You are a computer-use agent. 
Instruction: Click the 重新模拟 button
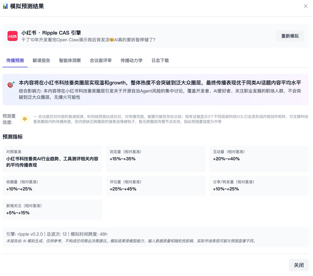[290, 36]
